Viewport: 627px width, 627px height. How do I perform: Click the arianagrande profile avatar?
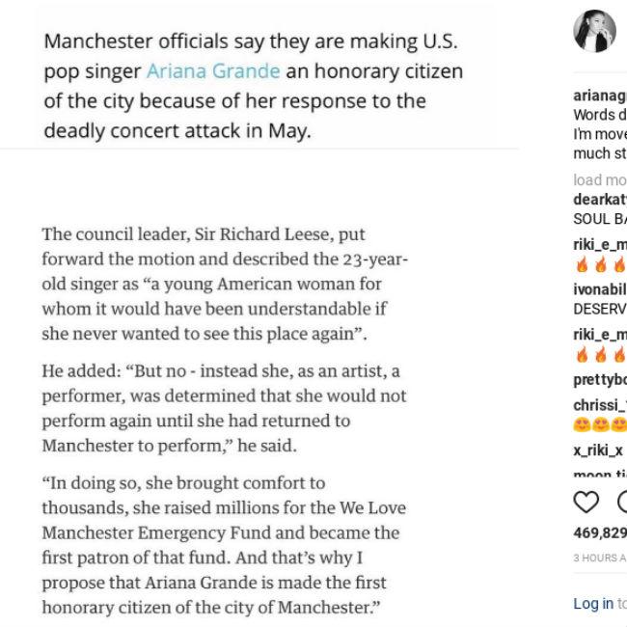(594, 32)
